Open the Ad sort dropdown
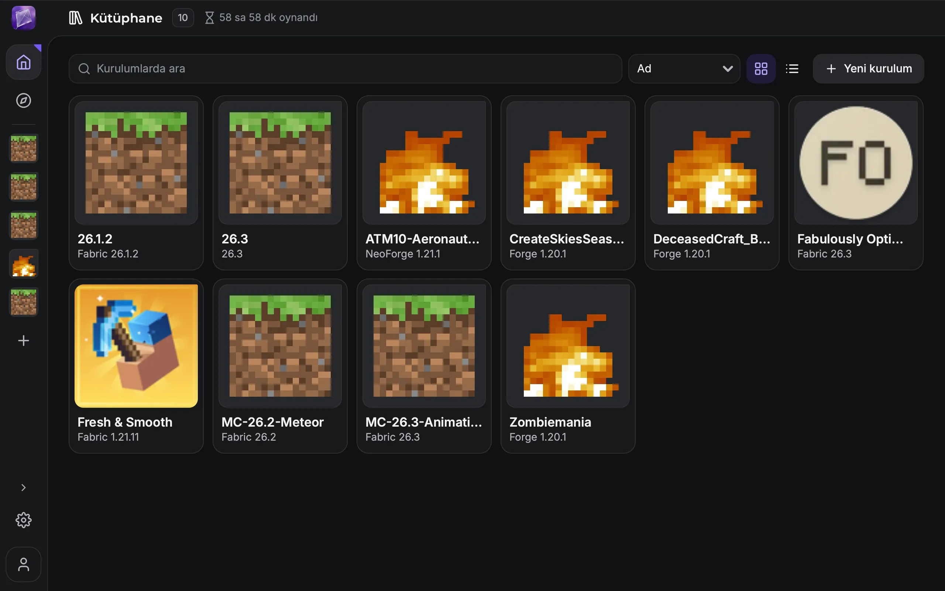The height and width of the screenshot is (591, 945). click(684, 69)
